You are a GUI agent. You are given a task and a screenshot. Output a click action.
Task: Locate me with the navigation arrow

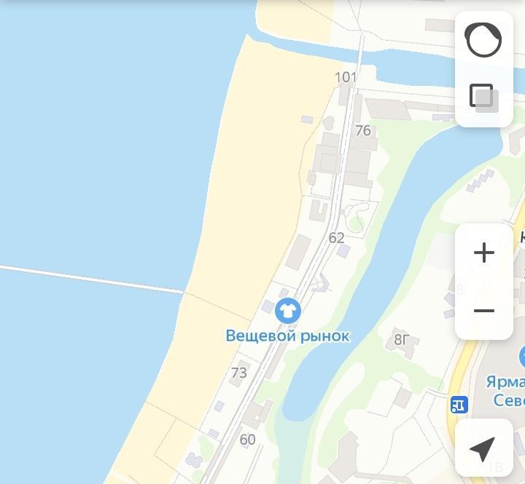(x=484, y=448)
